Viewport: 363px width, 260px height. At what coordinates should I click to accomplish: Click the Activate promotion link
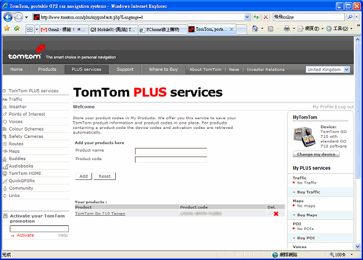click(x=25, y=235)
